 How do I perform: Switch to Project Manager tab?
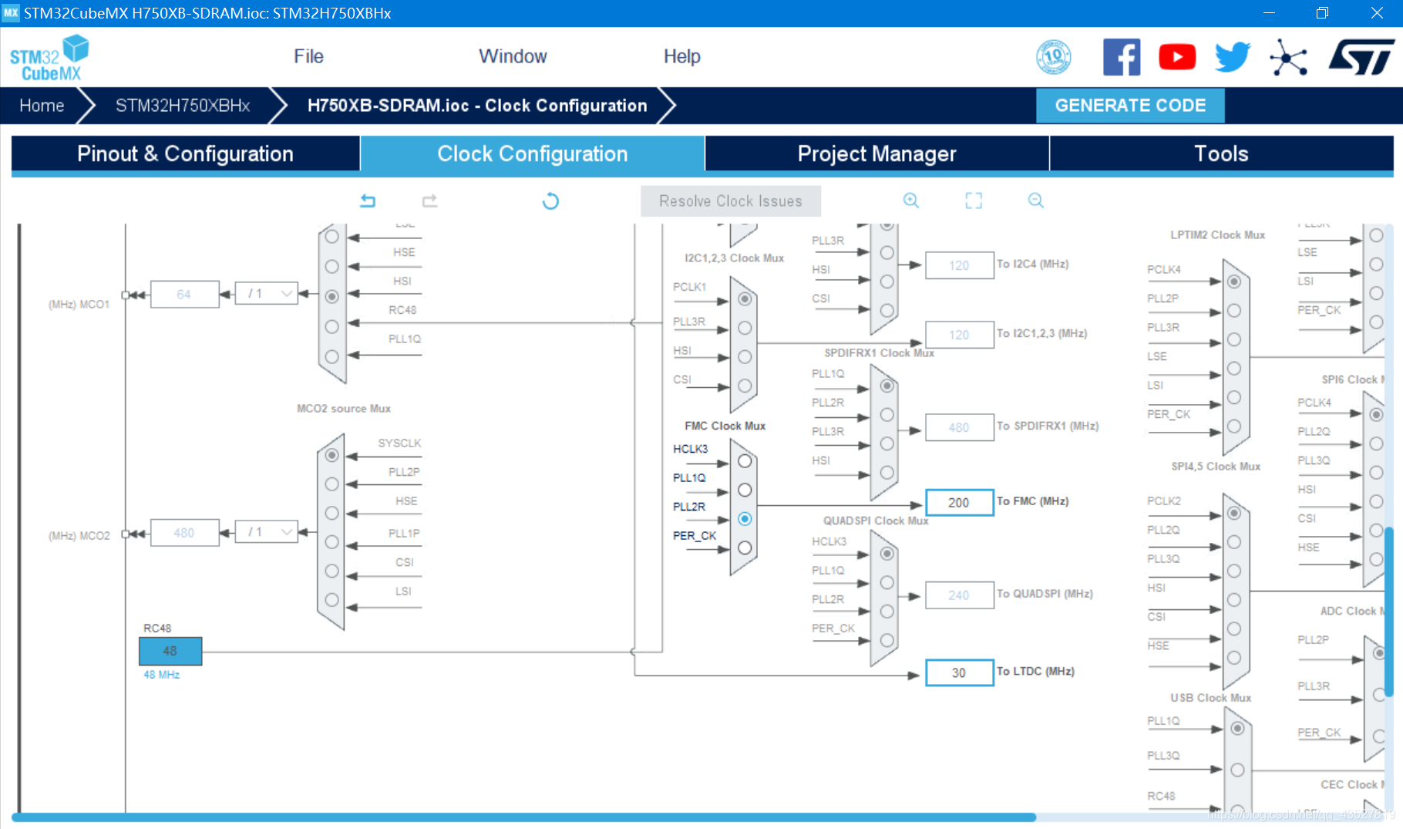click(x=877, y=154)
